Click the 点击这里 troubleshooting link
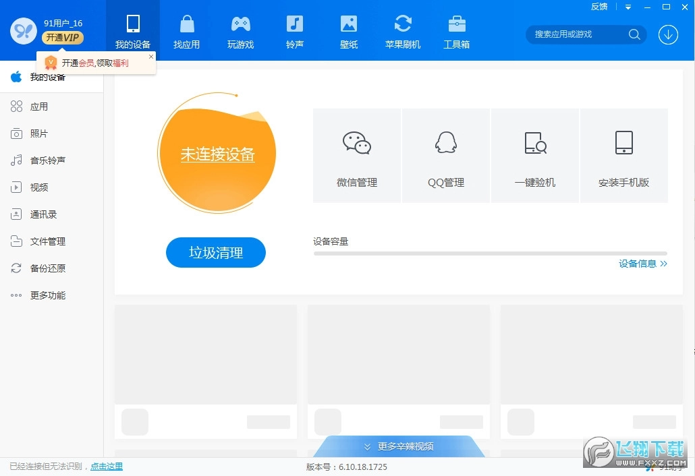This screenshot has height=476, width=695. (x=106, y=466)
